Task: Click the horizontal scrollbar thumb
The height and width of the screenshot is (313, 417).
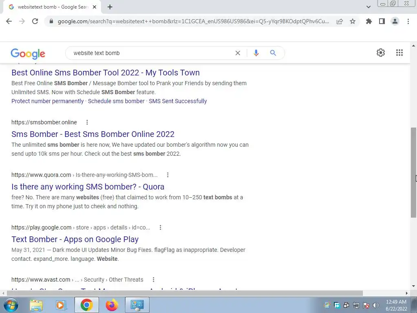Action: tap(184, 293)
